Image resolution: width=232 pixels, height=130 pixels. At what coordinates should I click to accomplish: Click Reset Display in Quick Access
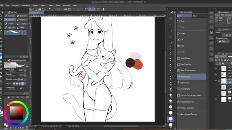(x=191, y=89)
